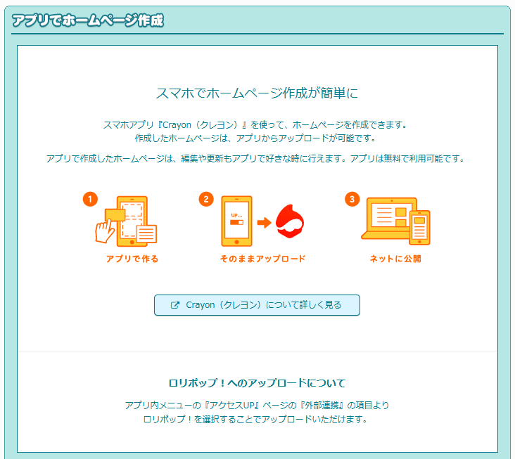Click the アプリでホームページ作成 page header
This screenshot has width=515, height=459.
(x=88, y=20)
